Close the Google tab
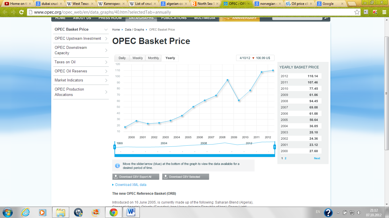Screen dimensions: 389x218 (342, 4)
